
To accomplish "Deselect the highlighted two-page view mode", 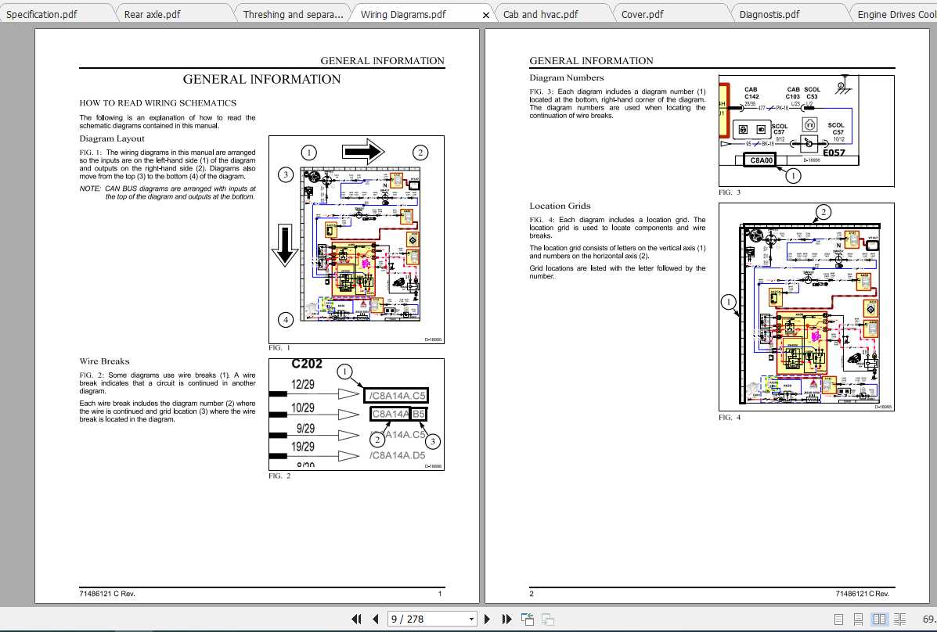I will 880,619.
